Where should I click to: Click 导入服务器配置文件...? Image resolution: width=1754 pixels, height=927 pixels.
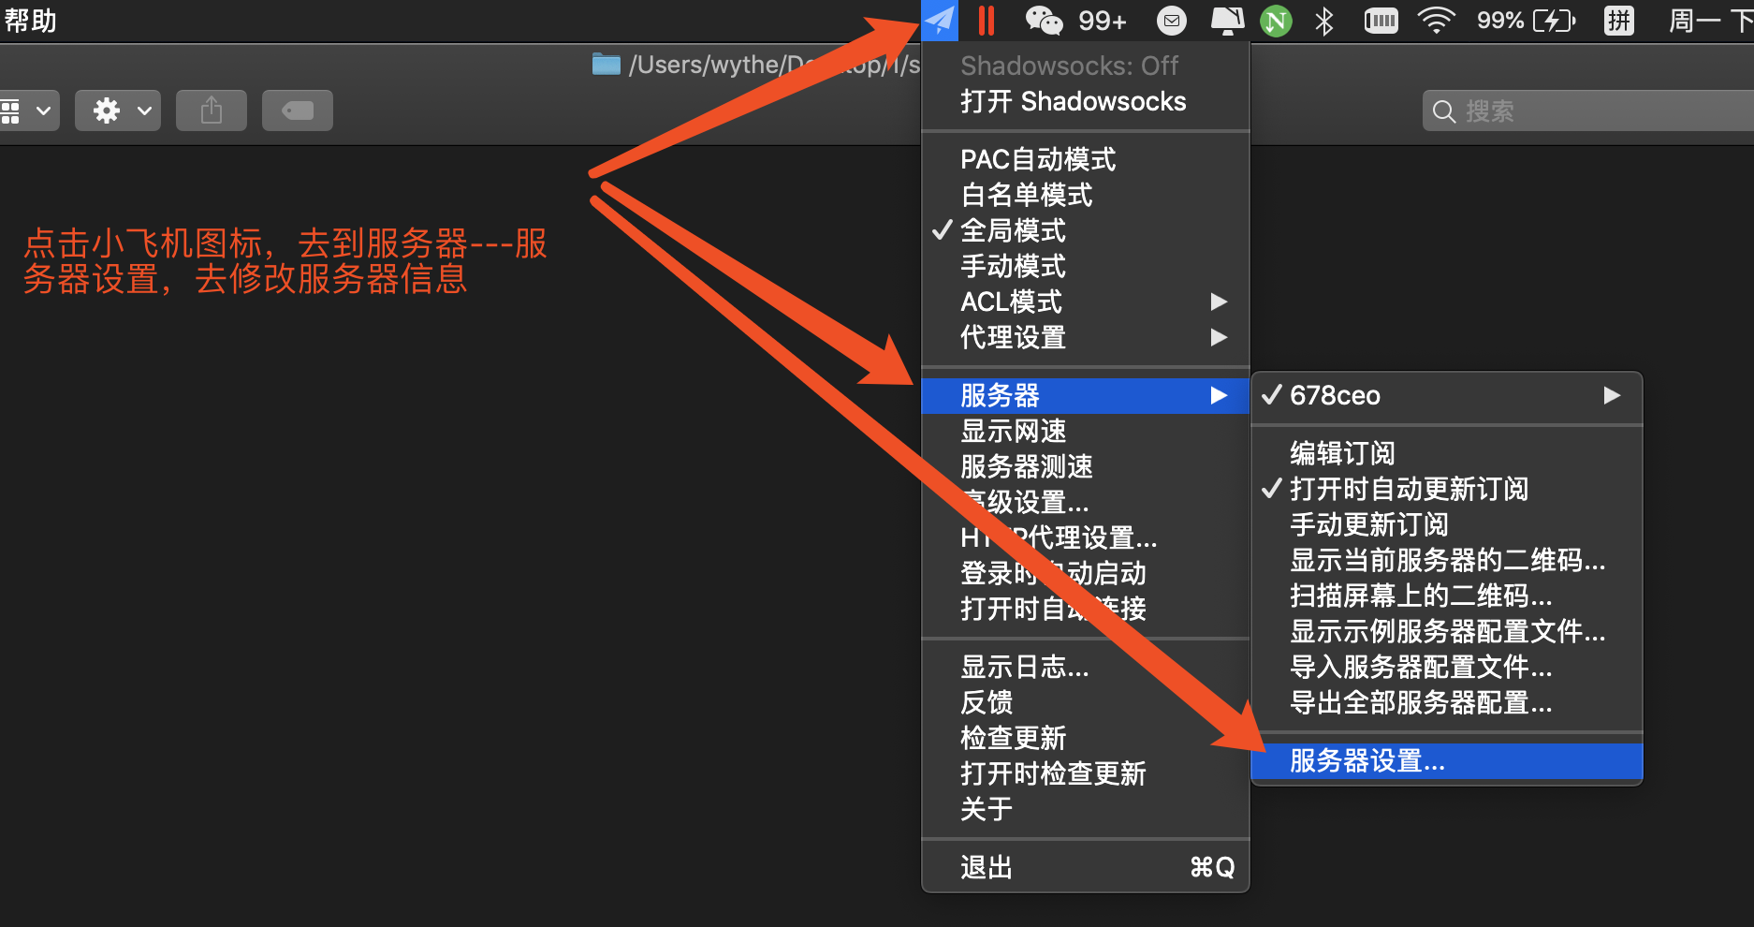tap(1447, 667)
